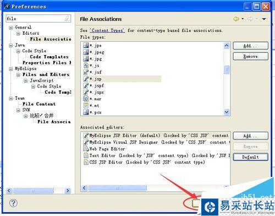Collapse the Java Code Style node
Screen dimensions: 275x216
(x=18, y=51)
